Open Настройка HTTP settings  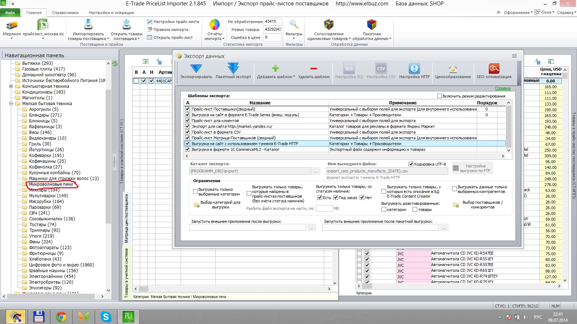[x=414, y=71]
